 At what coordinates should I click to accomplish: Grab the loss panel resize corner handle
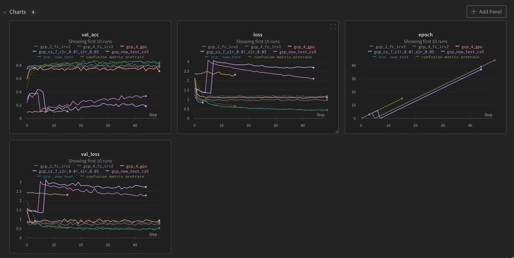pos(337,132)
